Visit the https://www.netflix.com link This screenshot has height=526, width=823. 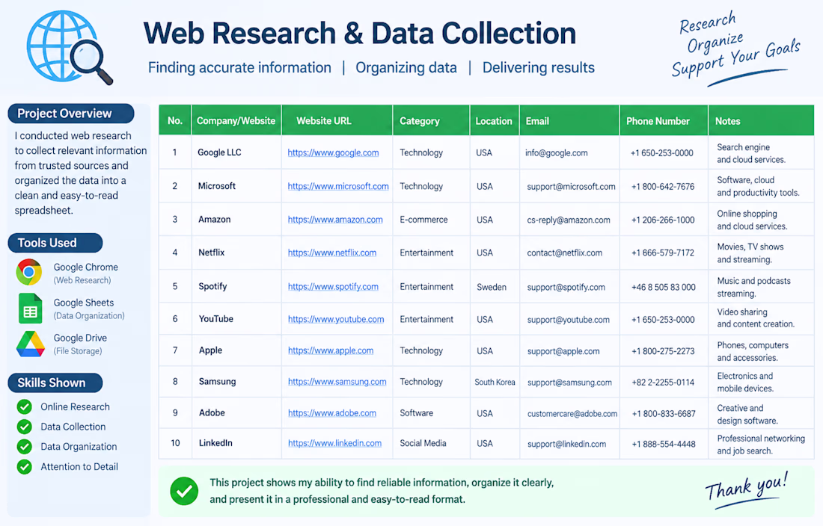[331, 253]
